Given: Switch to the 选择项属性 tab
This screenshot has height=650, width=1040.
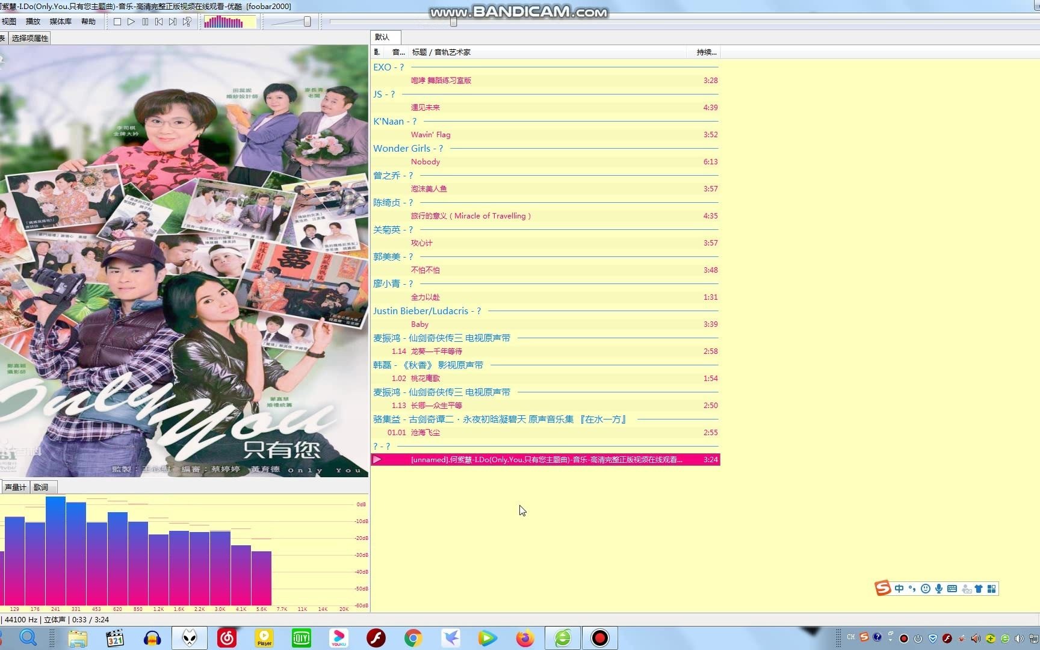Looking at the screenshot, I should click(x=30, y=38).
